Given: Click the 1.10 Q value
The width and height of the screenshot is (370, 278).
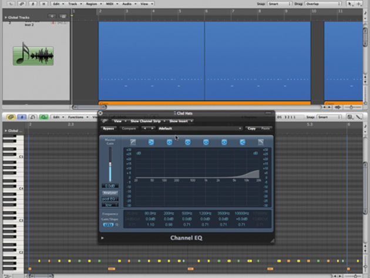Looking at the screenshot, I should [x=150, y=225].
